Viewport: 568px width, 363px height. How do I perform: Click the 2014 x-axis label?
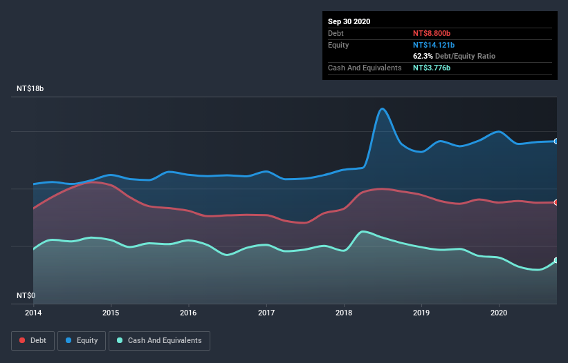pos(33,313)
